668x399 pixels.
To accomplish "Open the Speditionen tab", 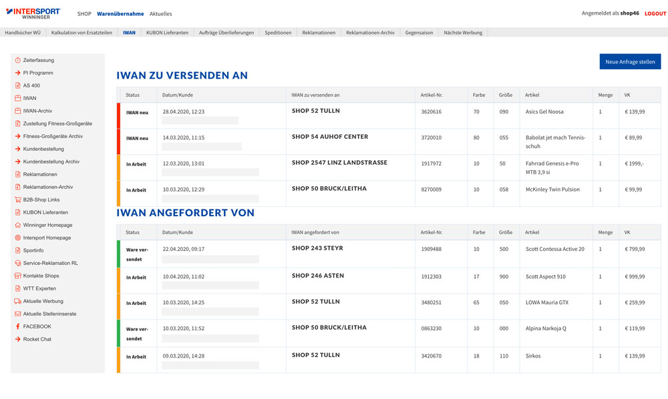I will pyautogui.click(x=278, y=33).
